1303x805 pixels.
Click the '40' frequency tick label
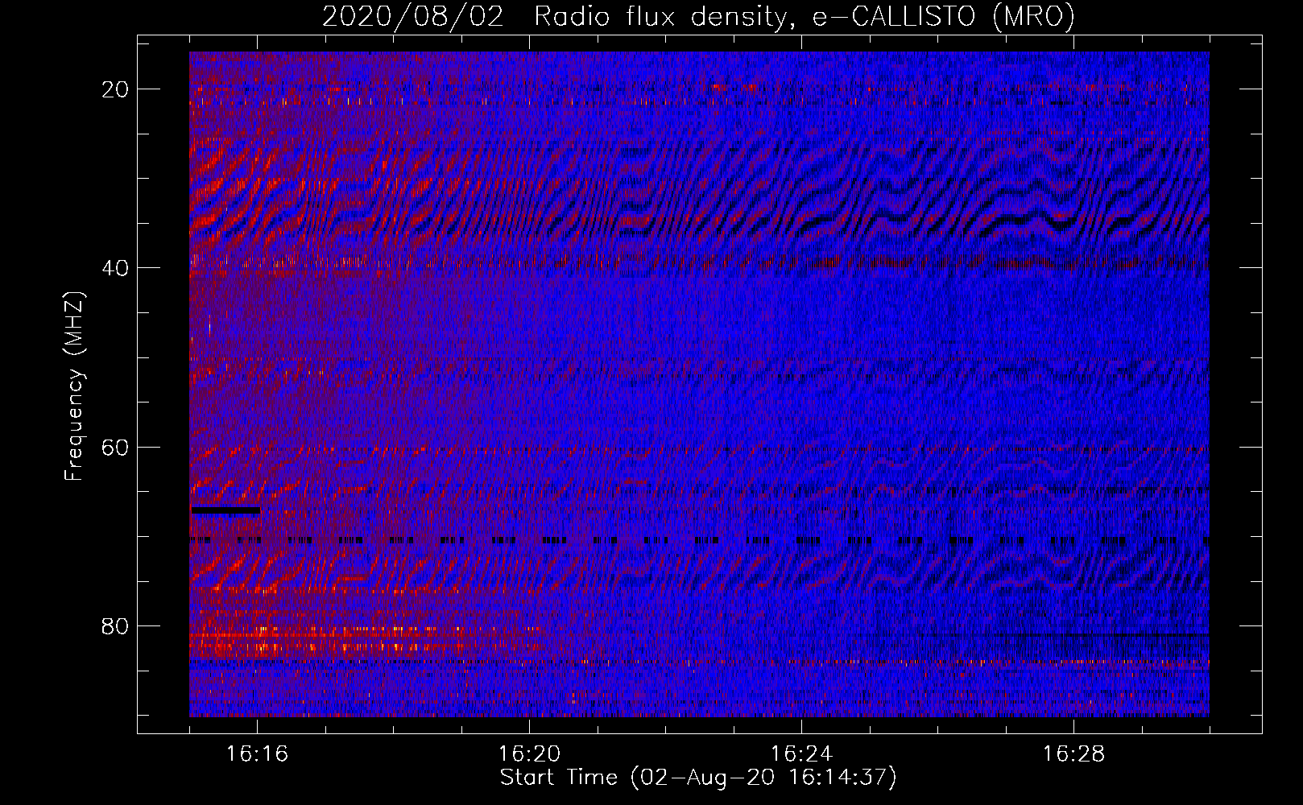point(116,268)
